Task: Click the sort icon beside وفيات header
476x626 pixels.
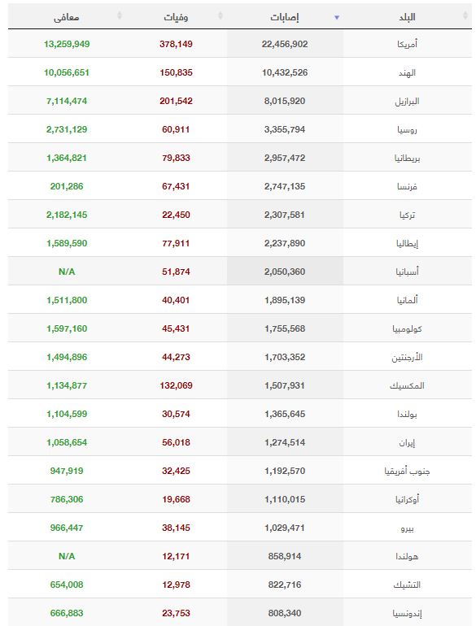Action: (x=221, y=15)
